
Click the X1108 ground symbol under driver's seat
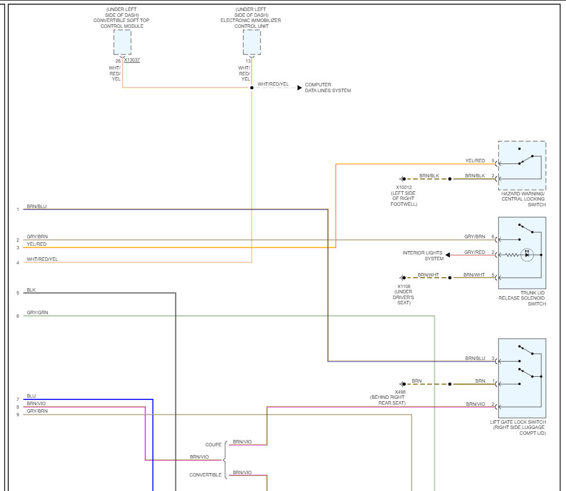(x=403, y=278)
